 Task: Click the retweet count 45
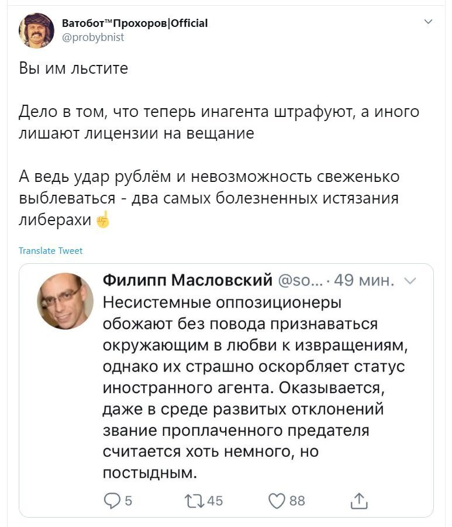[x=215, y=501]
